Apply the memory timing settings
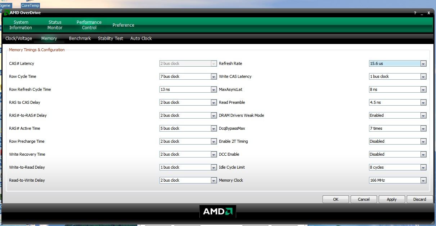The width and height of the screenshot is (436, 226). coord(392,199)
